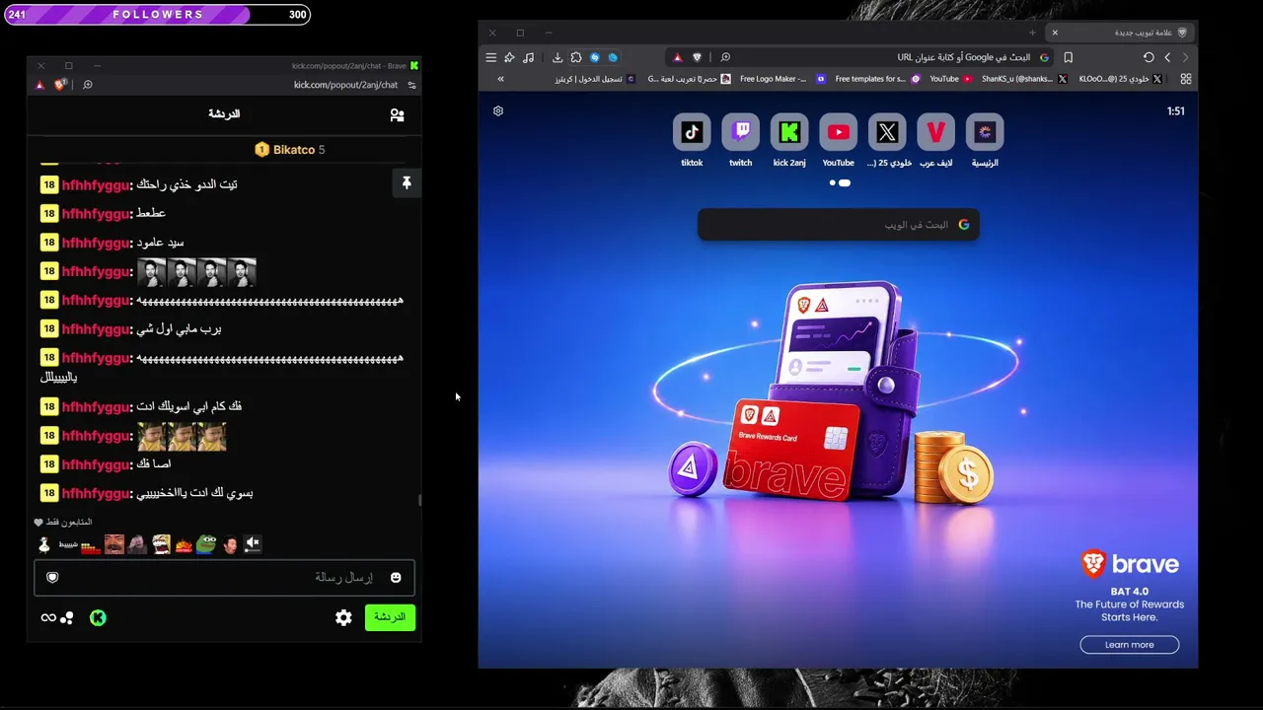Image resolution: width=1263 pixels, height=710 pixels.
Task: Send message with green الدردشة button
Action: click(x=390, y=617)
